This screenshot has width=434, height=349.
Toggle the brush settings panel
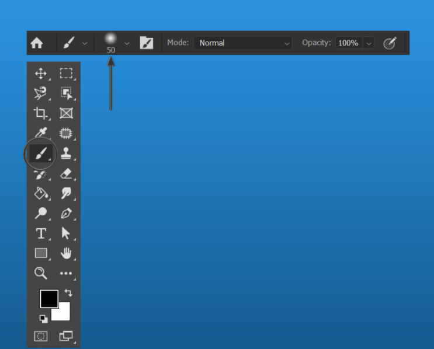147,43
